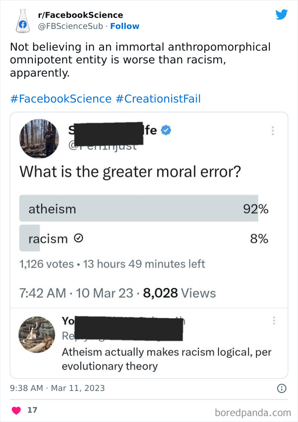The height and width of the screenshot is (422, 298).
Task: Click the Follow link
Action: coord(125,26)
